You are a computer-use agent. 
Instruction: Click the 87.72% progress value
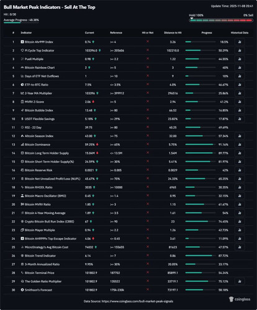tap(223, 256)
